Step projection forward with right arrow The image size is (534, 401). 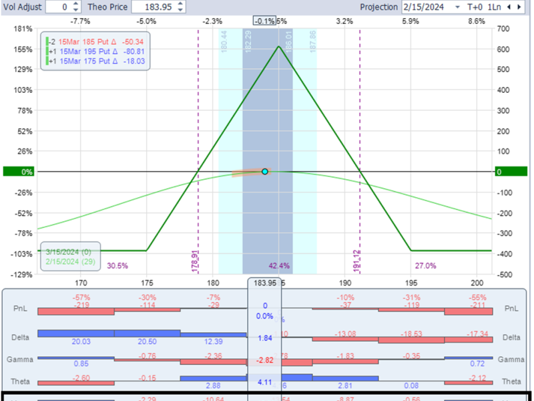[520, 7]
